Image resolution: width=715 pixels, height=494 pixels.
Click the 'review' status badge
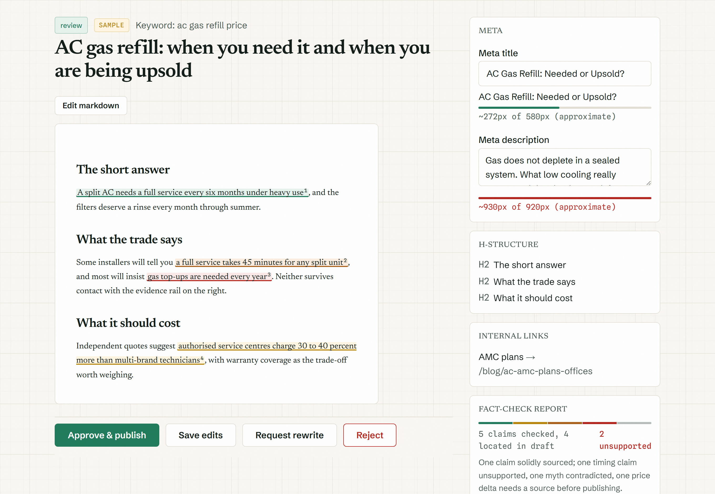pos(71,25)
